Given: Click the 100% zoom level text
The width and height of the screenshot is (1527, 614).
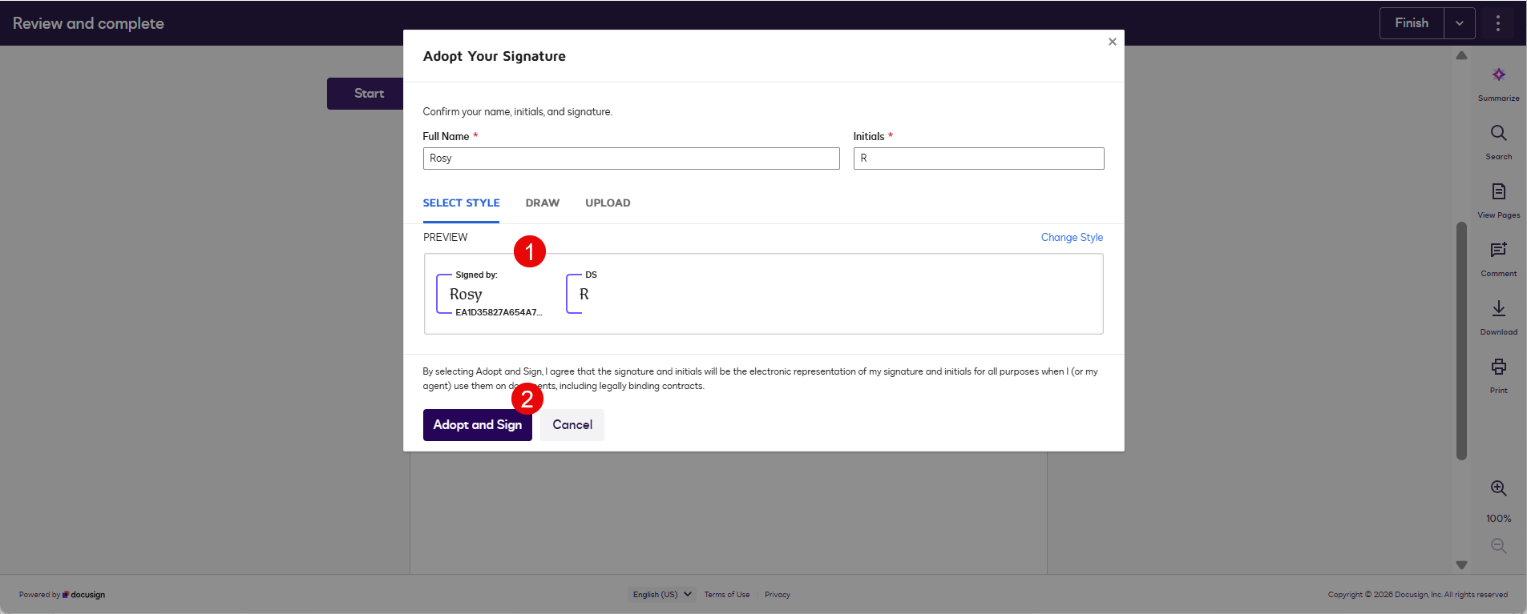Looking at the screenshot, I should [x=1498, y=519].
